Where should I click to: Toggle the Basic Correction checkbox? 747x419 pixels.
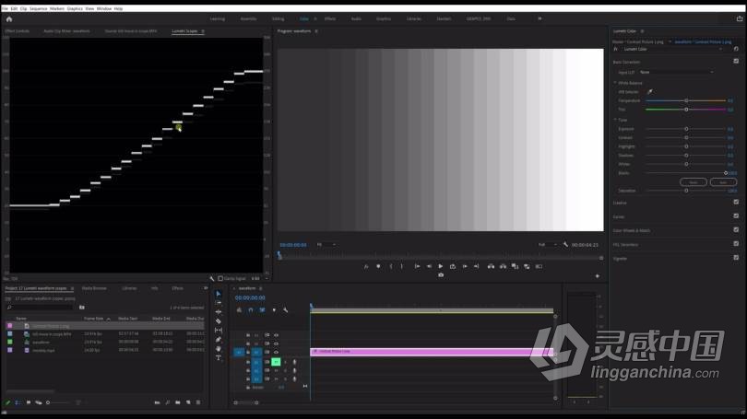(x=736, y=62)
